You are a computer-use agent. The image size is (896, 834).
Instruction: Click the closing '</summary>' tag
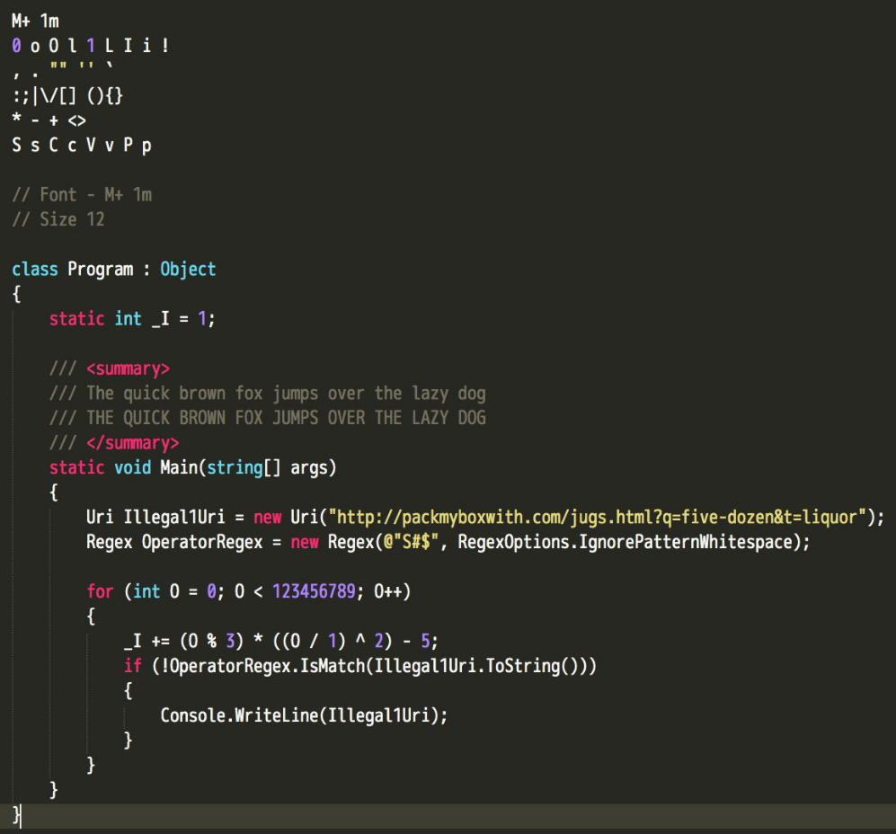pyautogui.click(x=133, y=443)
